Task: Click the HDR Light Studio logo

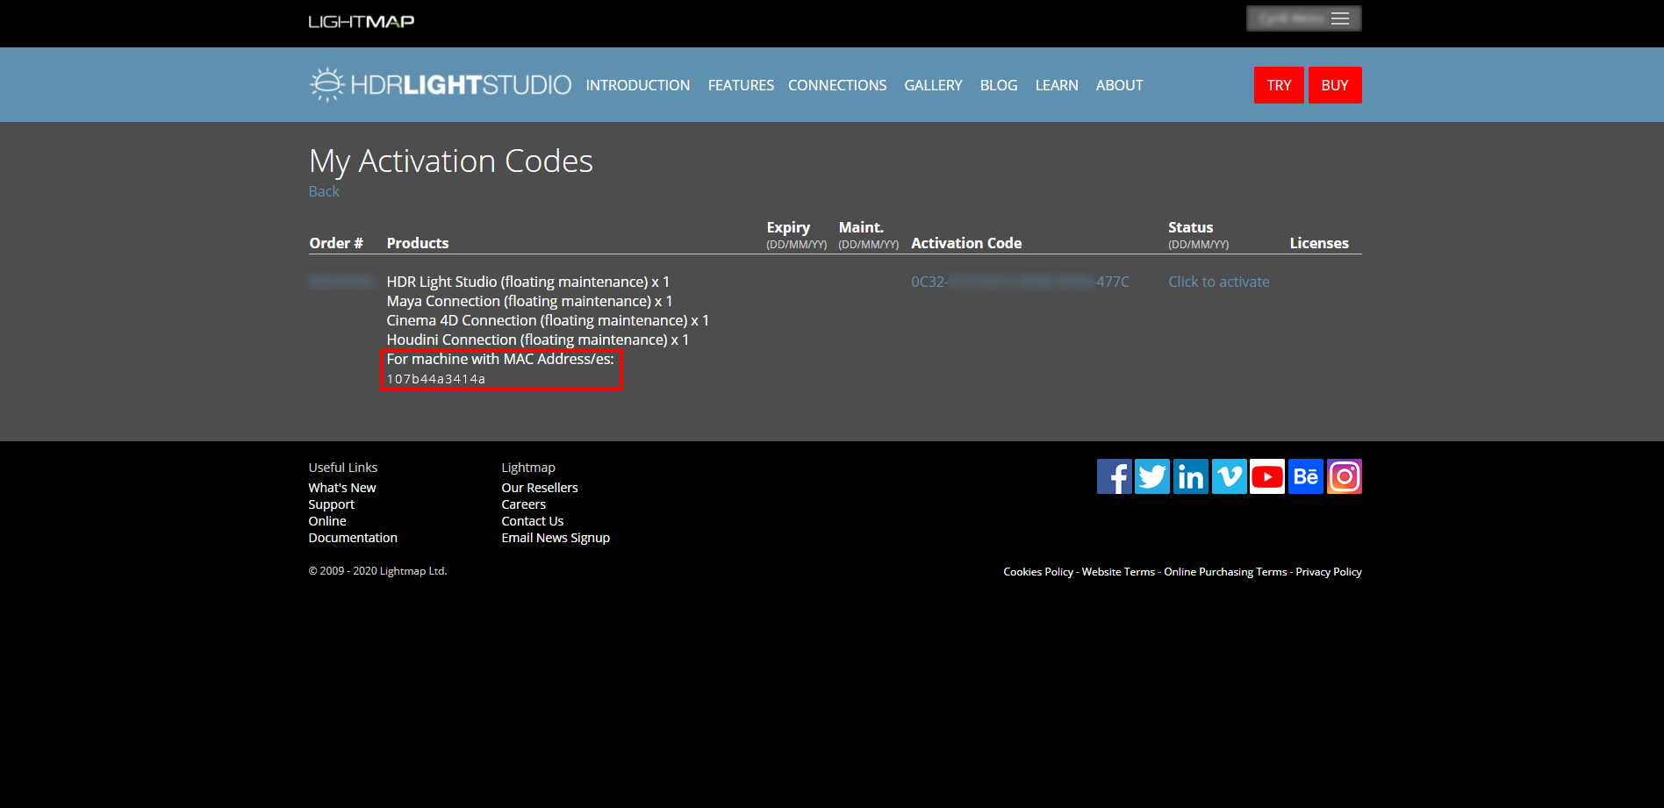Action: [x=441, y=84]
